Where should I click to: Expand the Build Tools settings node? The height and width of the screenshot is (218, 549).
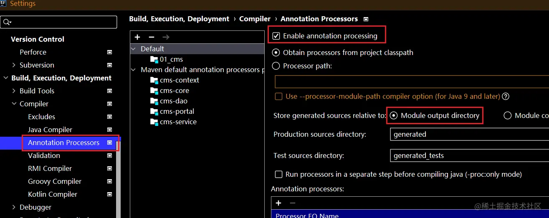tap(14, 91)
